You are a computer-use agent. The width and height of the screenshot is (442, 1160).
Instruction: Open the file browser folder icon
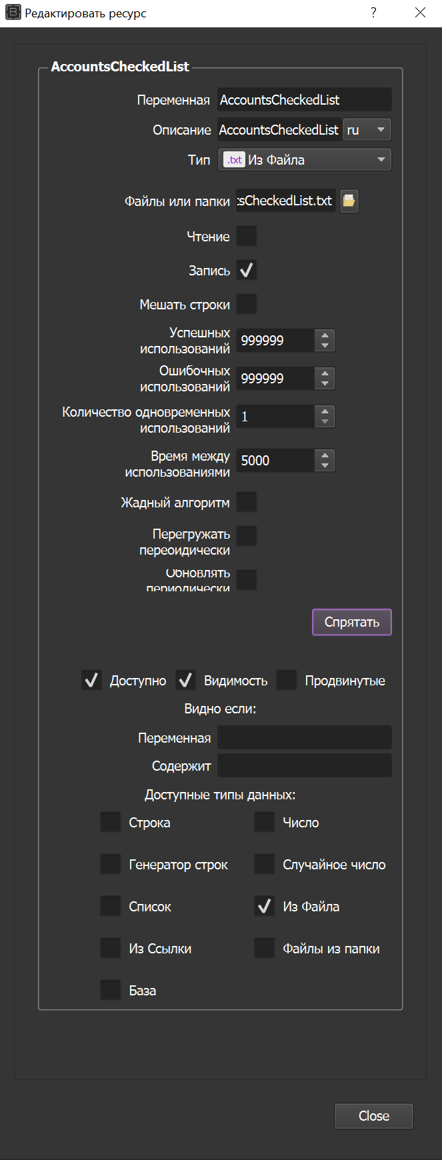[349, 200]
